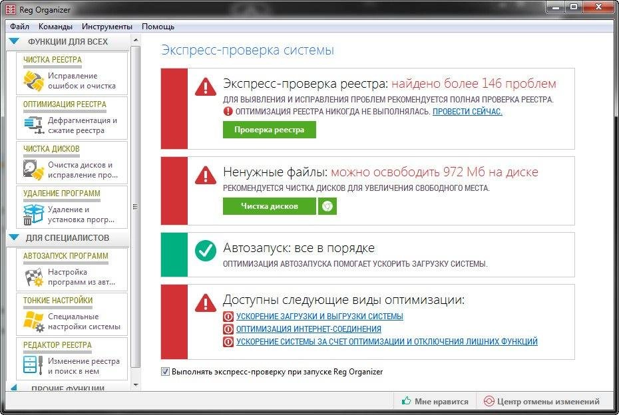619x415 pixels.
Task: Click the disk cleanup drive icon
Action: pos(33,170)
